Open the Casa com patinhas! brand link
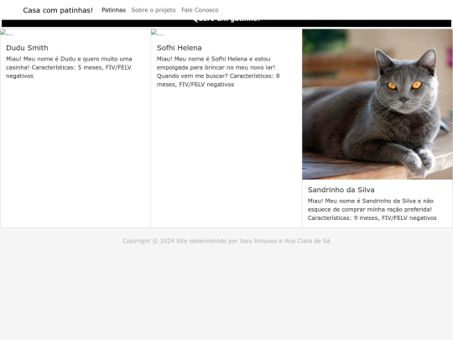Viewport: 453px width, 340px height. pyautogui.click(x=58, y=10)
